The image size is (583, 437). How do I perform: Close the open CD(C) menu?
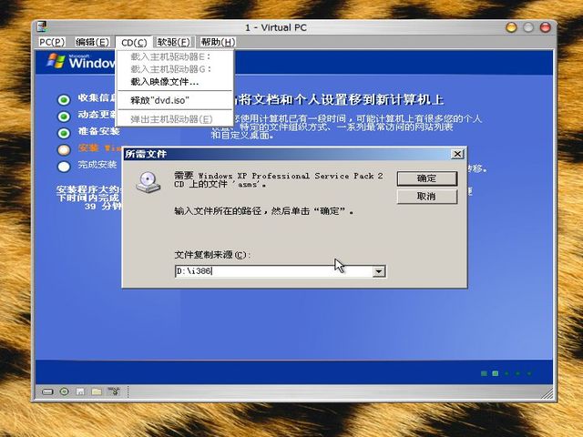(x=134, y=43)
